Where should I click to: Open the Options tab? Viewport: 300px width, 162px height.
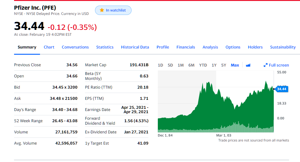[x=233, y=47]
